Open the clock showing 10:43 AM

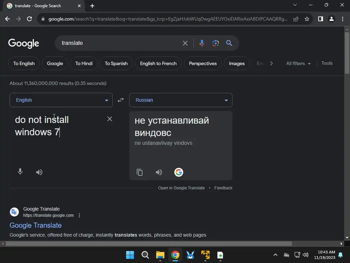325,255
